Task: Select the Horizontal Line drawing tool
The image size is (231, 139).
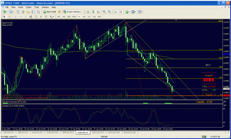Action: tap(21, 17)
